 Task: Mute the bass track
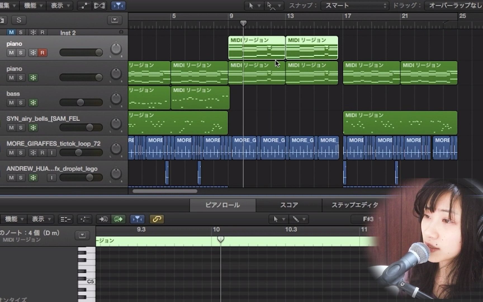point(11,103)
